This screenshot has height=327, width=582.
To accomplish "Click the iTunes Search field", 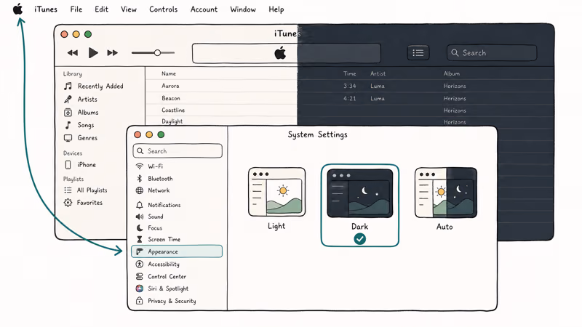I will (x=492, y=52).
